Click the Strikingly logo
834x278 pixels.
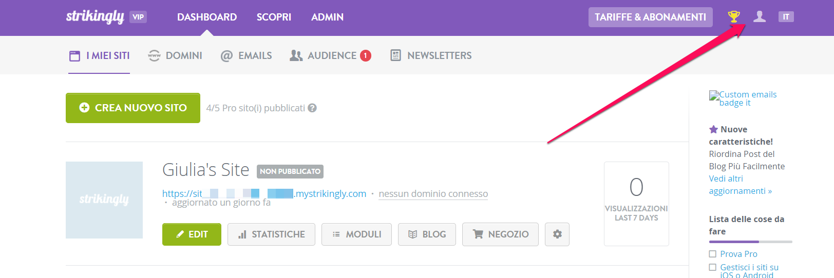pyautogui.click(x=95, y=16)
